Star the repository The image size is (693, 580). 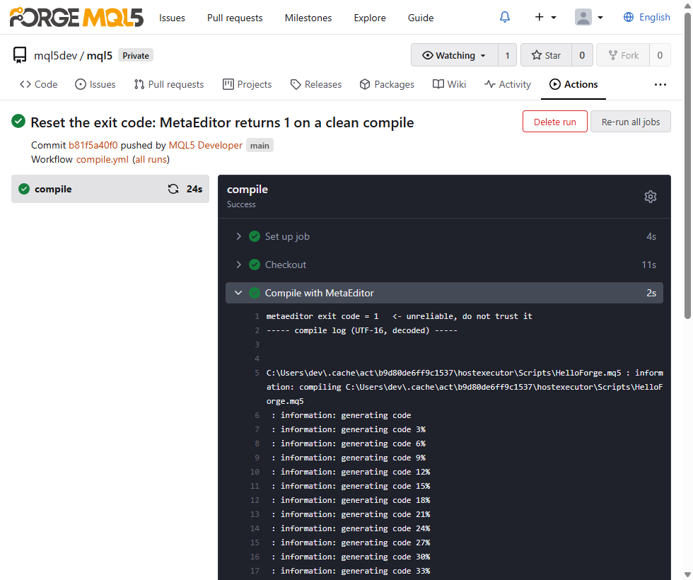546,55
